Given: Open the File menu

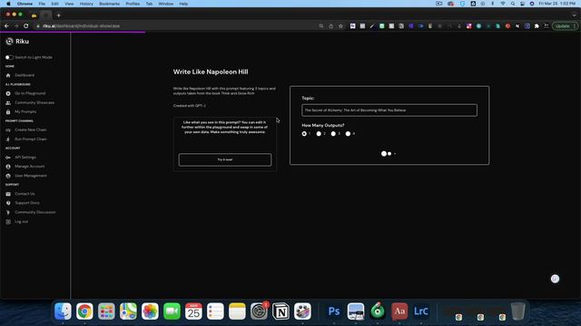Looking at the screenshot, I should tap(42, 4).
